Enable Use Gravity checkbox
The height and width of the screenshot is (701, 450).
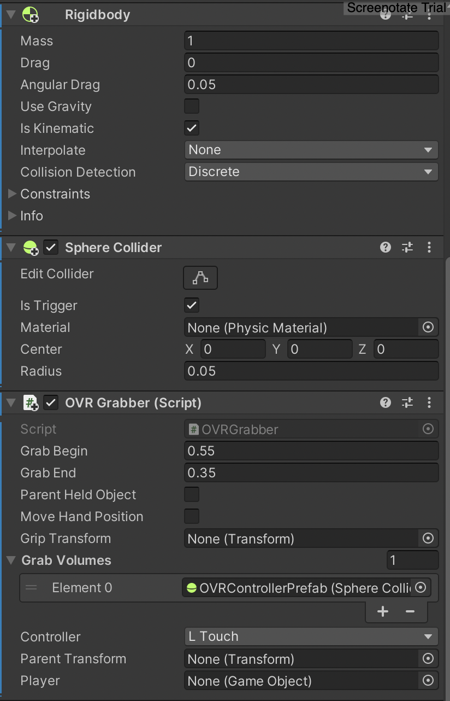point(192,106)
